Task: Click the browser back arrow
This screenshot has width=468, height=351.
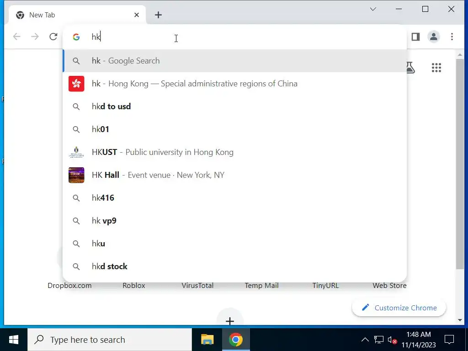Action: [17, 37]
